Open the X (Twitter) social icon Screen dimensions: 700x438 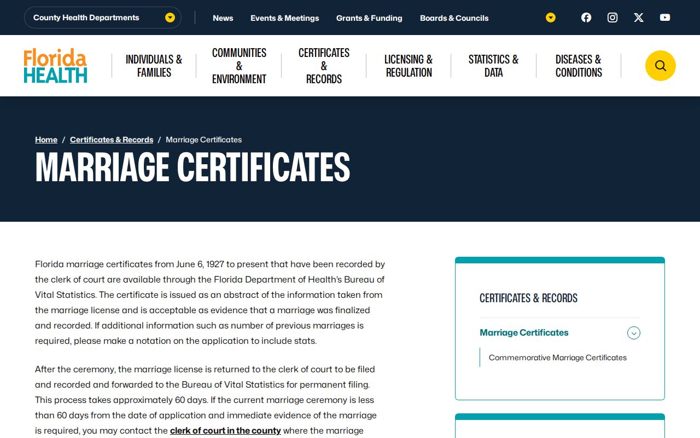point(639,18)
